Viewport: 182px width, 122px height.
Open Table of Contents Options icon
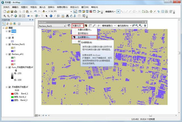(19, 24)
